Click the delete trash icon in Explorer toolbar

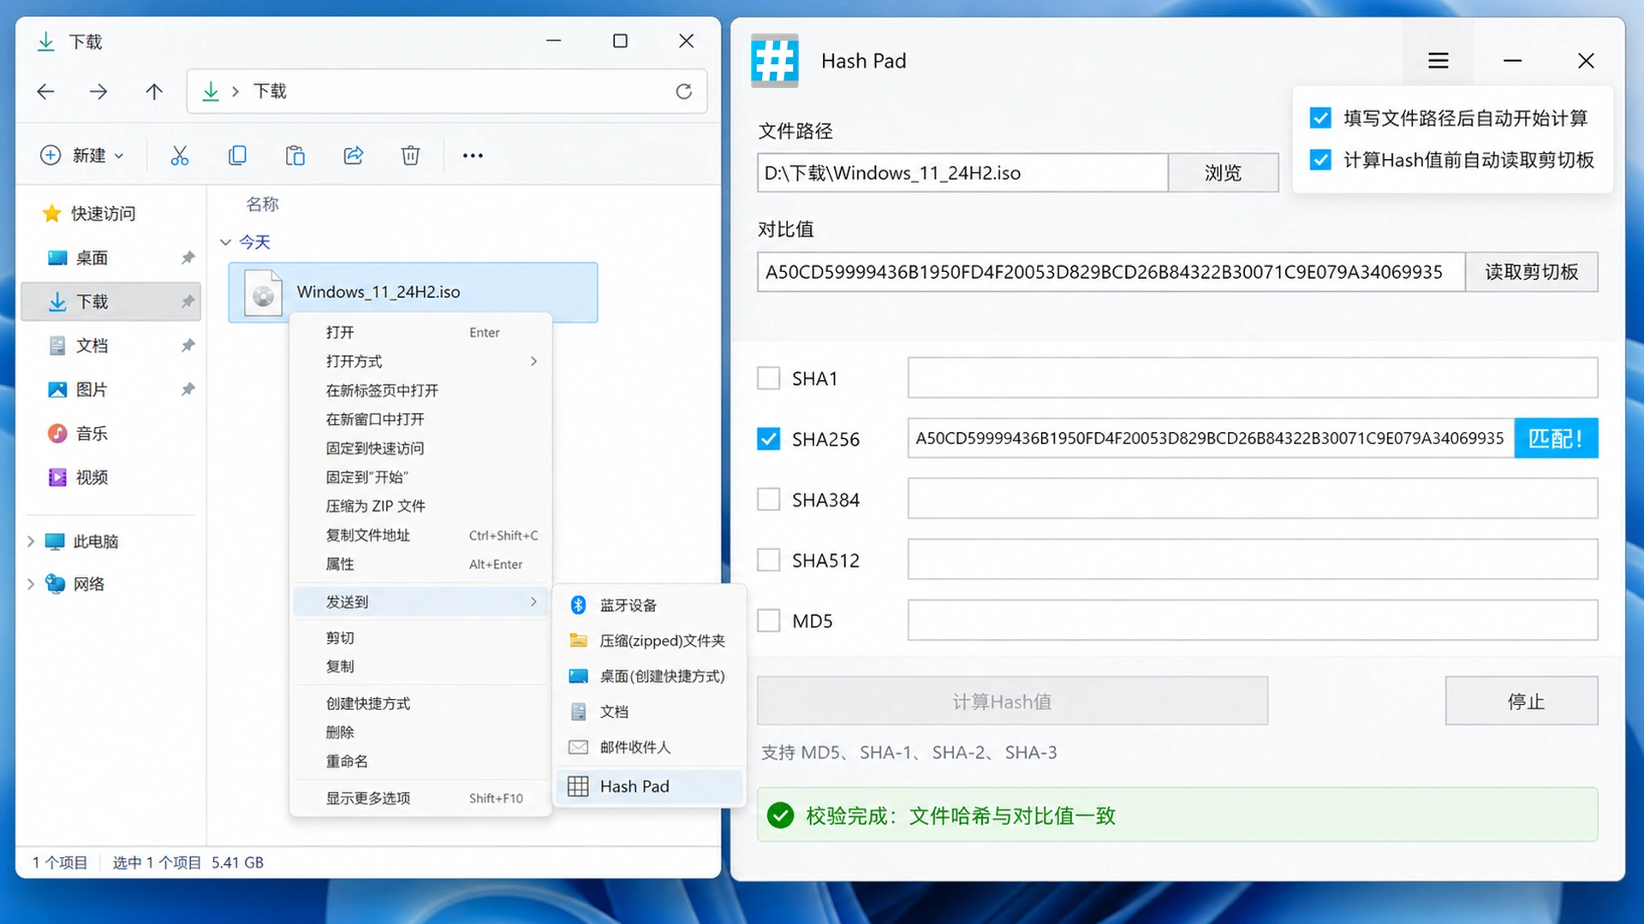(x=411, y=156)
